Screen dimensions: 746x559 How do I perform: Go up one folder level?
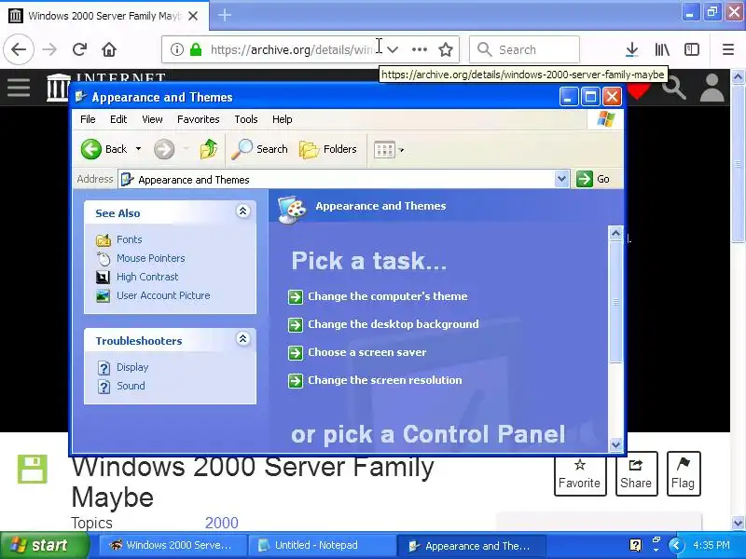208,149
